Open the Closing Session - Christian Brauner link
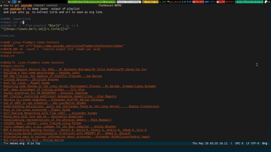The width and height of the screenshot is (271, 152). (x=31, y=79)
